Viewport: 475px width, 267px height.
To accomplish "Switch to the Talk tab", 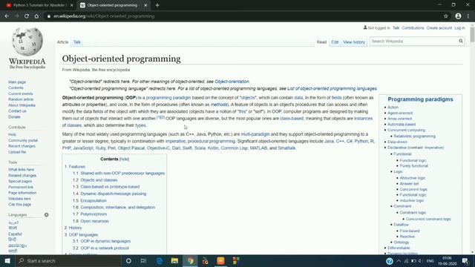I will click(77, 42).
